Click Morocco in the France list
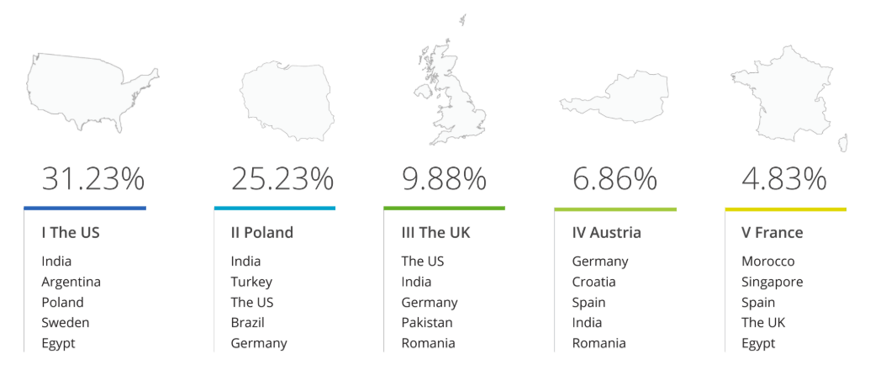This screenshot has width=870, height=370. click(x=768, y=262)
